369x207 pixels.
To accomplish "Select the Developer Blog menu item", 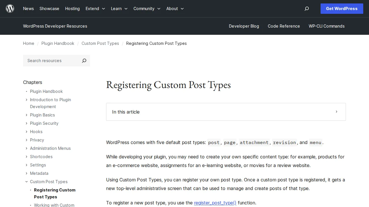I will 244,26.
